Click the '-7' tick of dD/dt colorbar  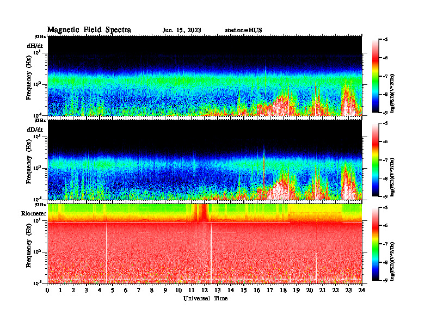coord(385,160)
